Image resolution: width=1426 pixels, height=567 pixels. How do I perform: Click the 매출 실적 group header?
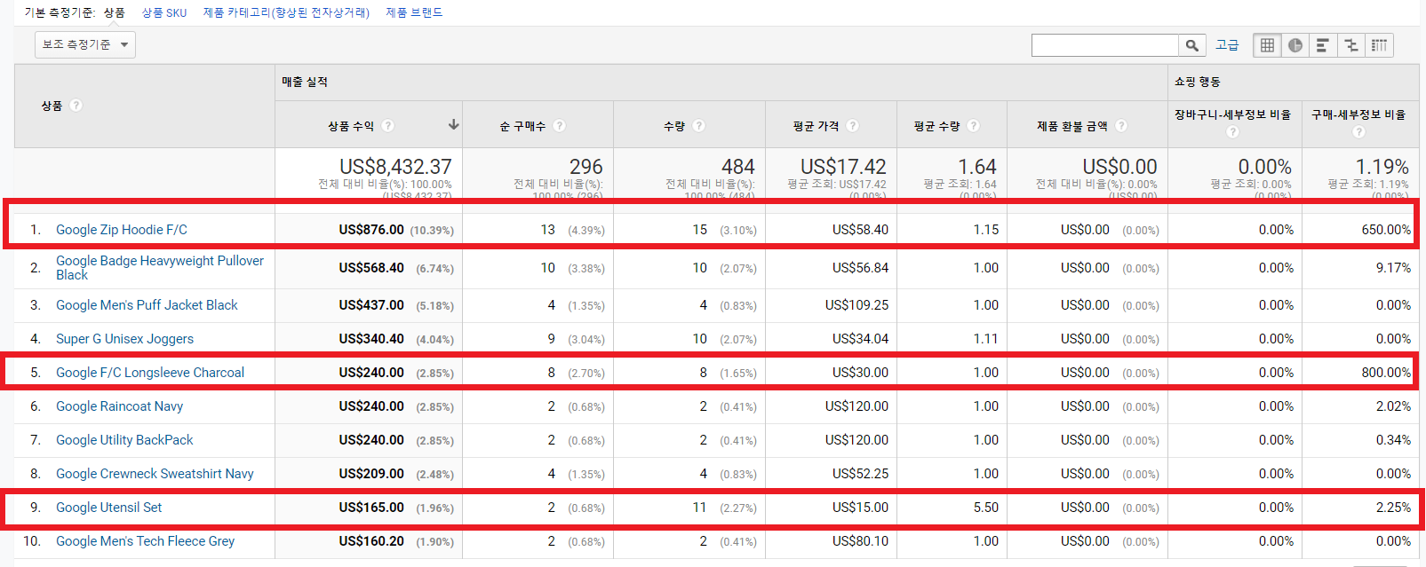(x=305, y=82)
